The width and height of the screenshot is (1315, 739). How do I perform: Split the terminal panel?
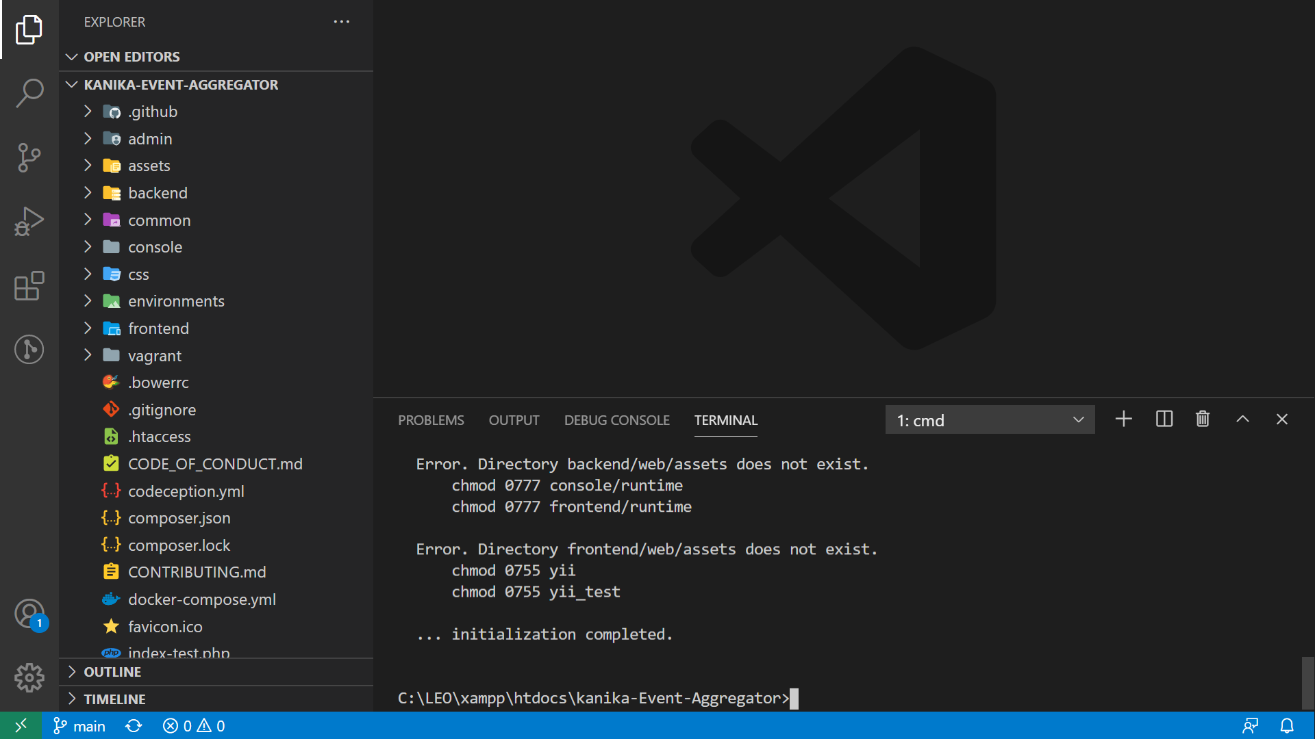click(1164, 419)
